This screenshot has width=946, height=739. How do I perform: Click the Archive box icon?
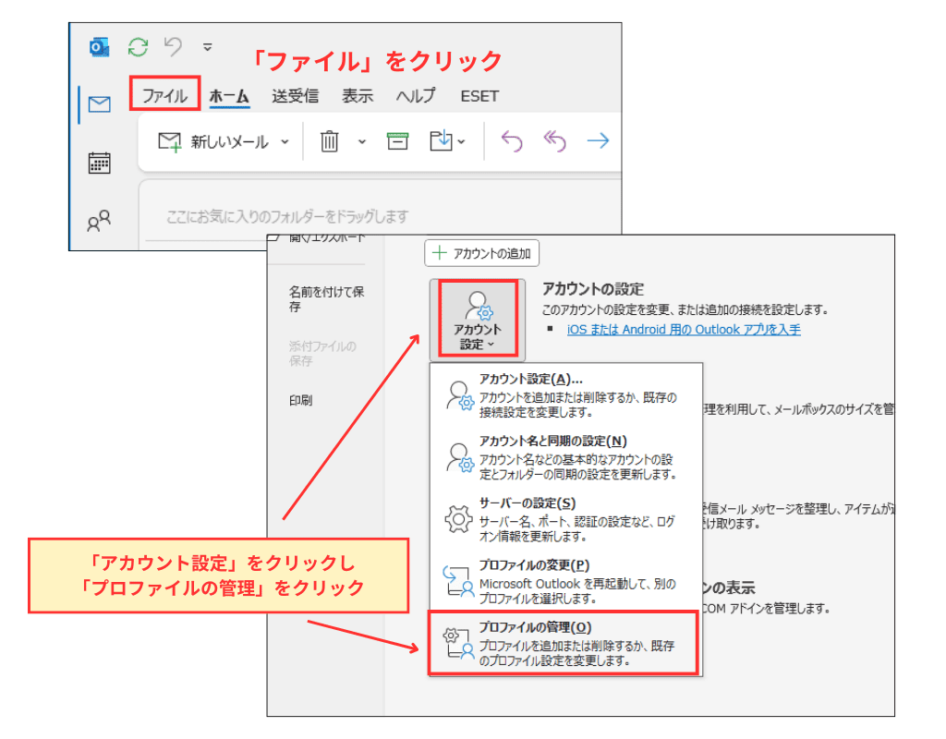[397, 141]
